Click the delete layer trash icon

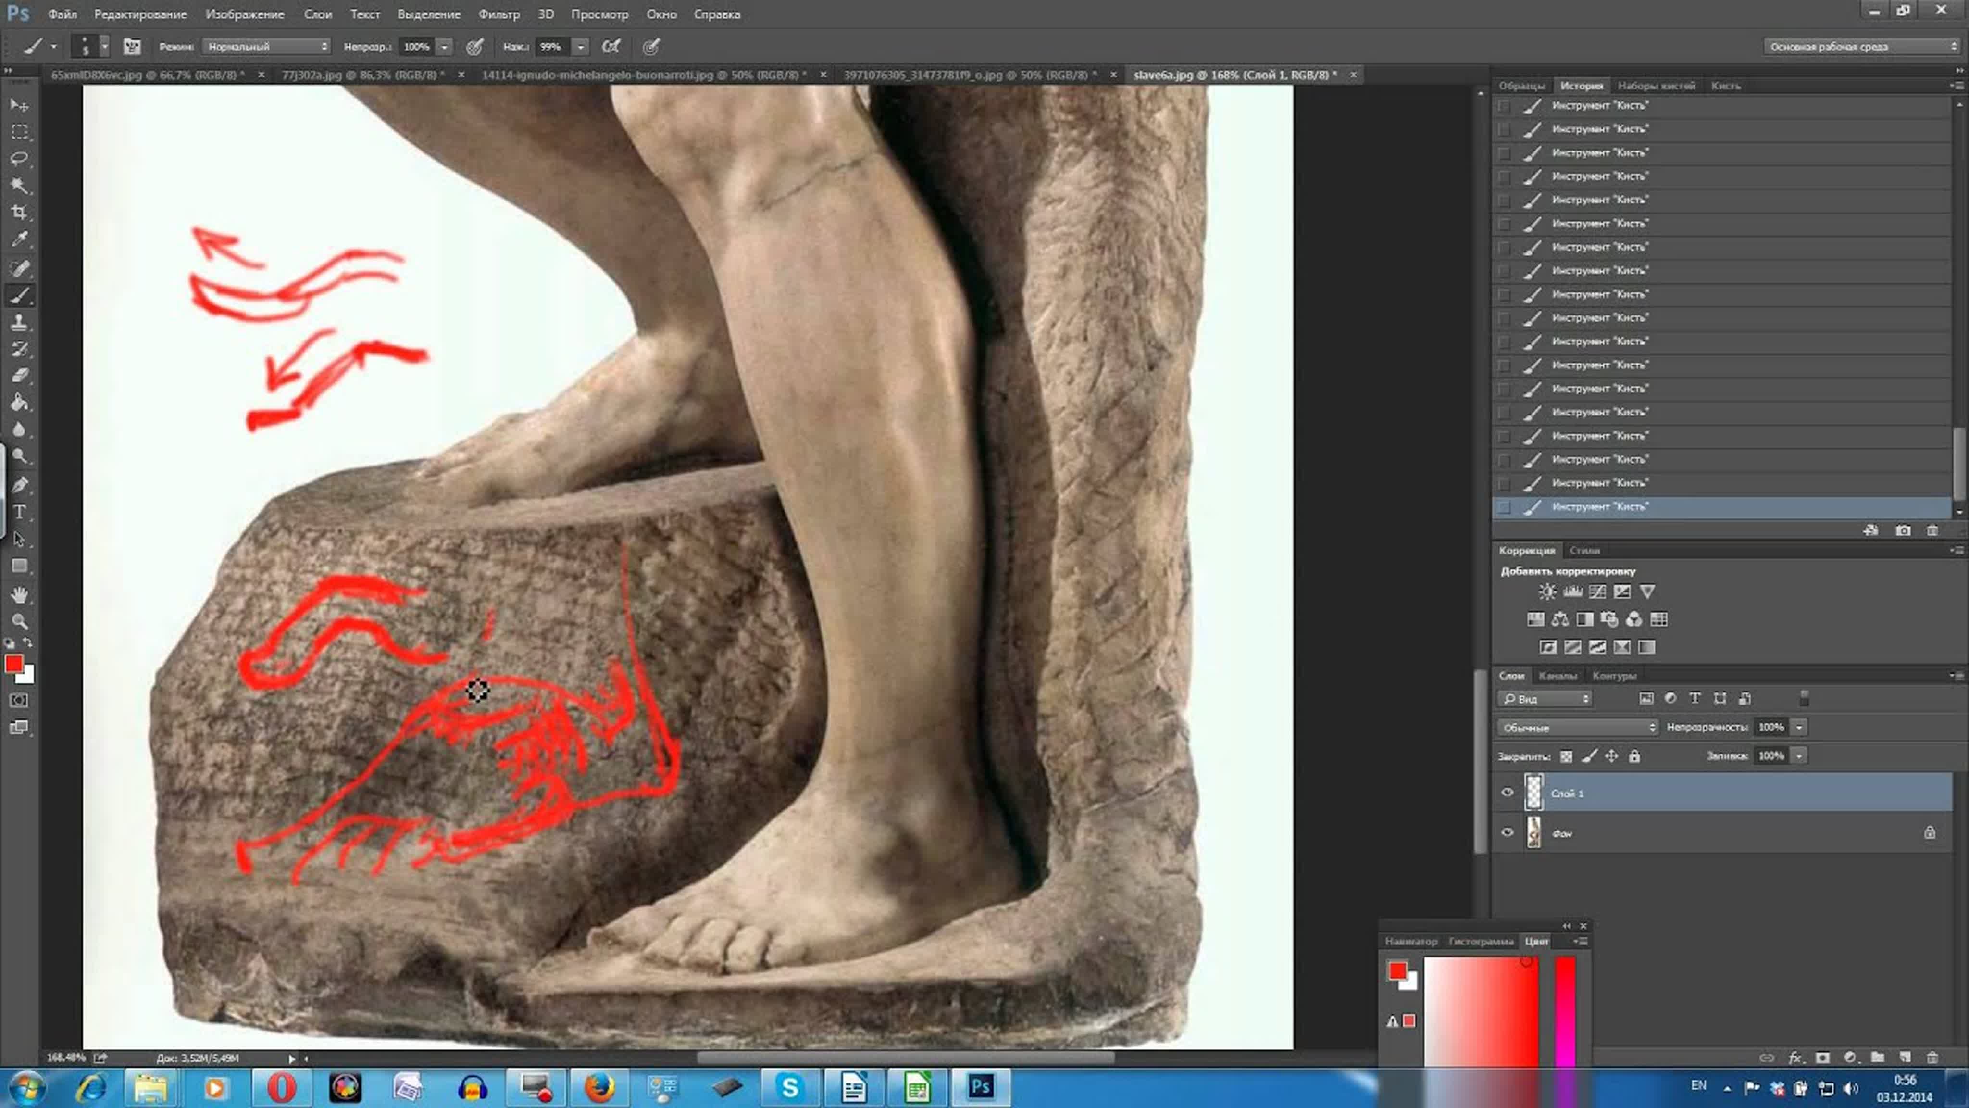coord(1932,1058)
